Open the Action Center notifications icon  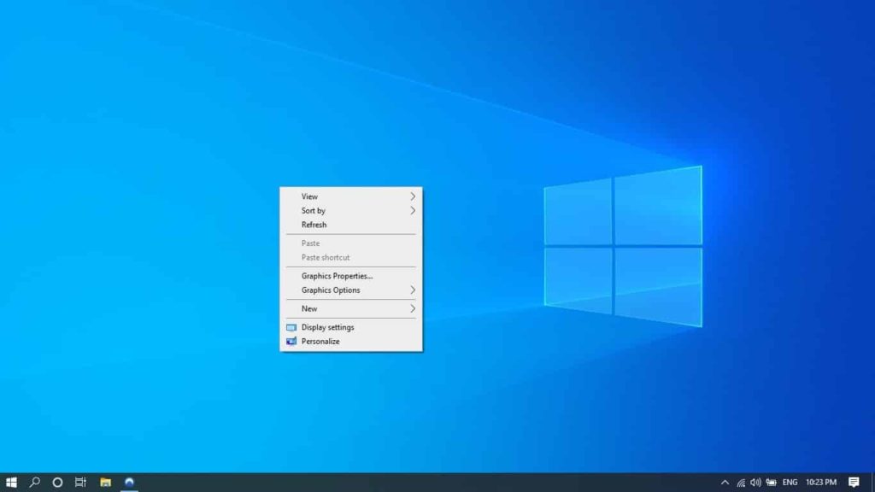tap(854, 483)
